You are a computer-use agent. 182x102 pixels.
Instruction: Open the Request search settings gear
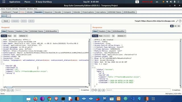[x=5, y=90]
